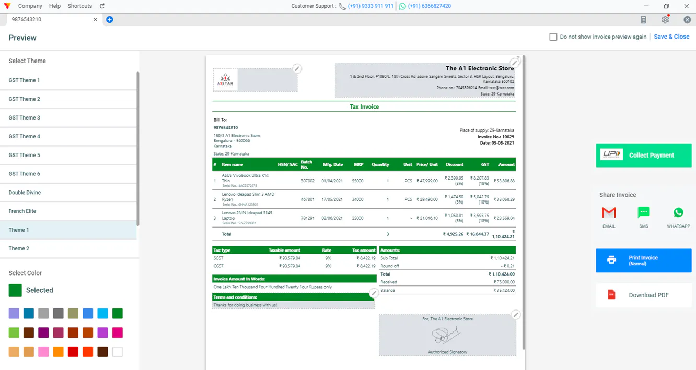This screenshot has width=696, height=370.
Task: Check Do not show invoice preview again
Action: pyautogui.click(x=553, y=37)
